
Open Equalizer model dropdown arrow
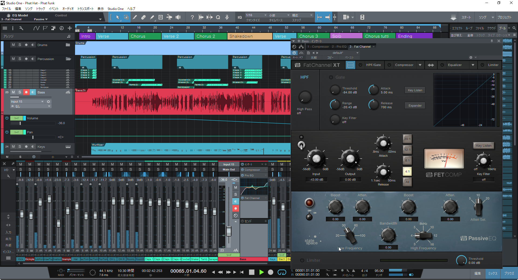coord(473,65)
